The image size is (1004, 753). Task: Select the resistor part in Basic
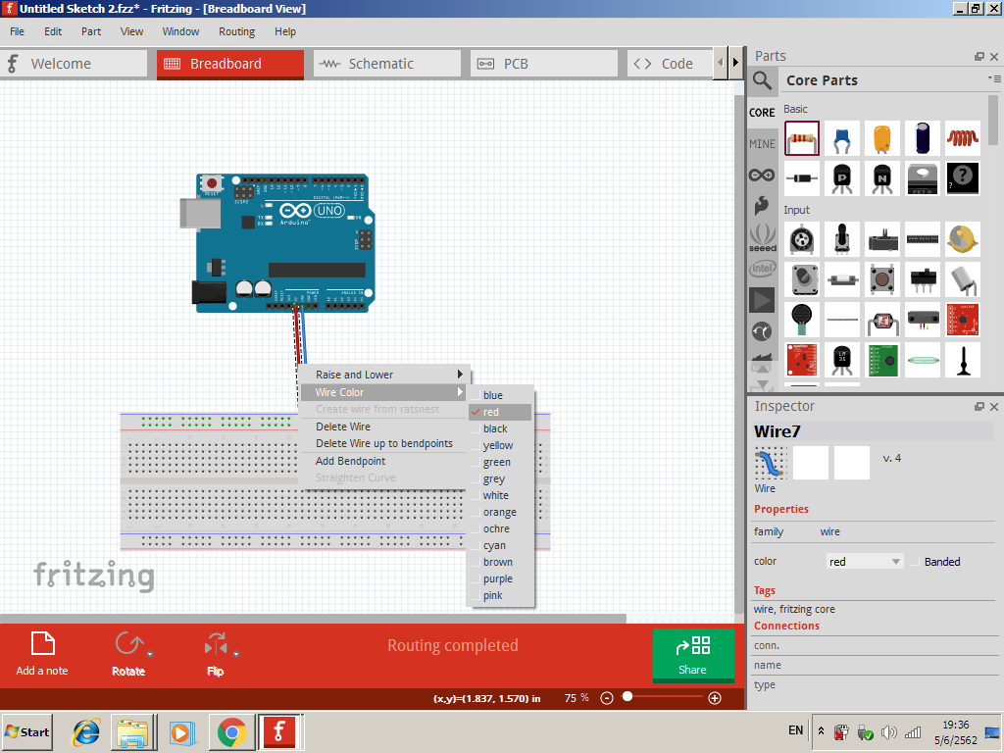click(802, 138)
